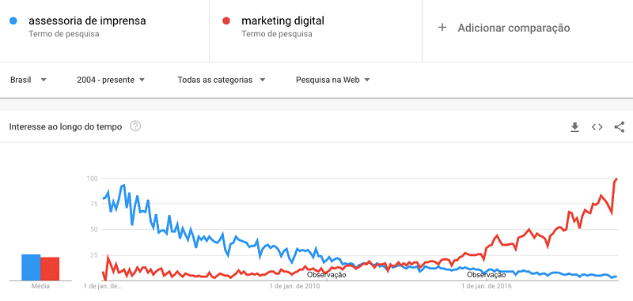Open the embed code icon
Screen dimensions: 633x301
pyautogui.click(x=597, y=127)
